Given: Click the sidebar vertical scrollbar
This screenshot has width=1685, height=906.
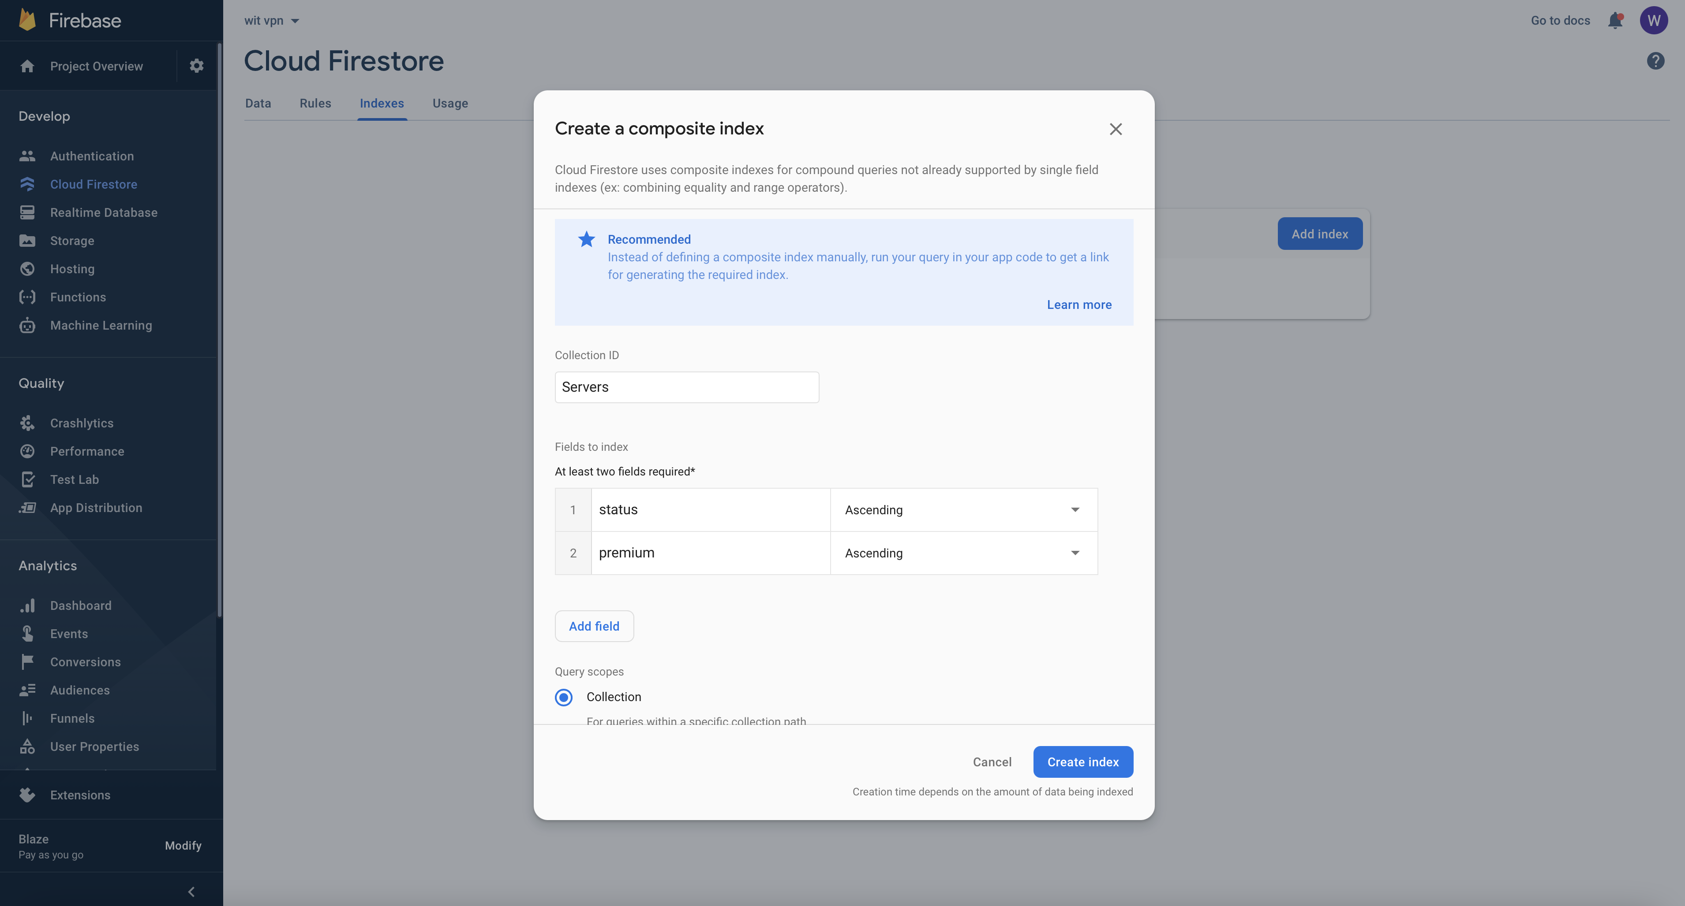Looking at the screenshot, I should coord(219,330).
